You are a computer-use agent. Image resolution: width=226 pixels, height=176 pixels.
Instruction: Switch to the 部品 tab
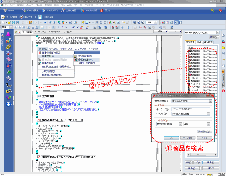point(199,42)
